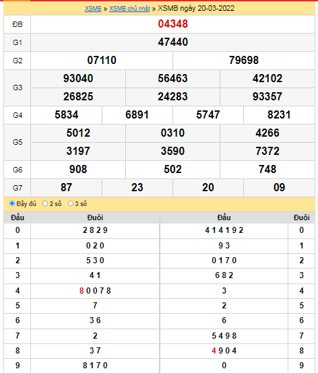318x373 pixels.
Task: Click head digits 6 8 2
Action: coord(224,275)
